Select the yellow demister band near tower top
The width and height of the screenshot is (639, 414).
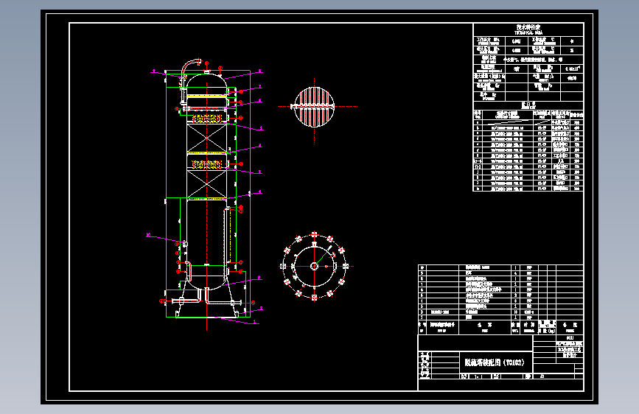pyautogui.click(x=206, y=96)
